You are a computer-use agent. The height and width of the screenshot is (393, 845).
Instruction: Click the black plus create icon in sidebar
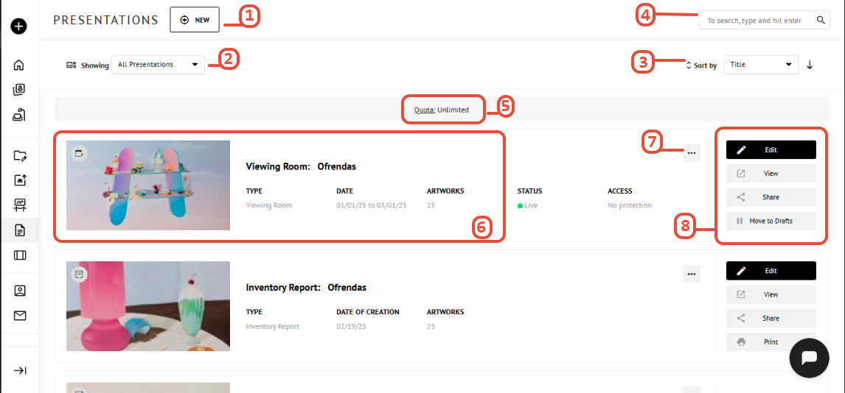tap(19, 26)
